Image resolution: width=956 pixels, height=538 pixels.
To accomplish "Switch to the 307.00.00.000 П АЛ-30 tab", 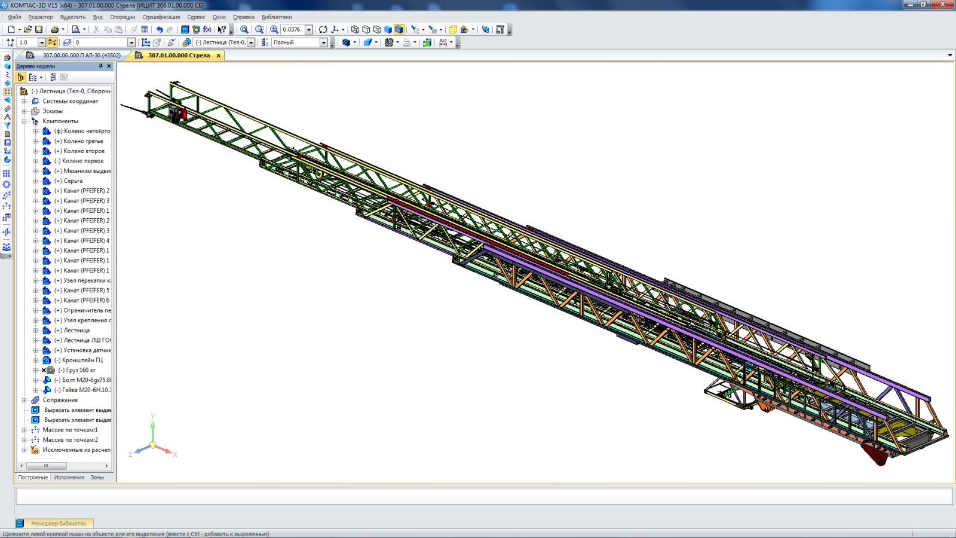I will 81,56.
